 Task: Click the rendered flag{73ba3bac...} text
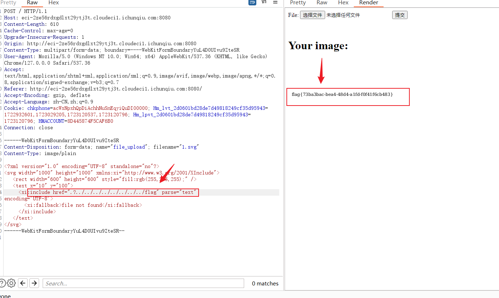[x=342, y=94]
